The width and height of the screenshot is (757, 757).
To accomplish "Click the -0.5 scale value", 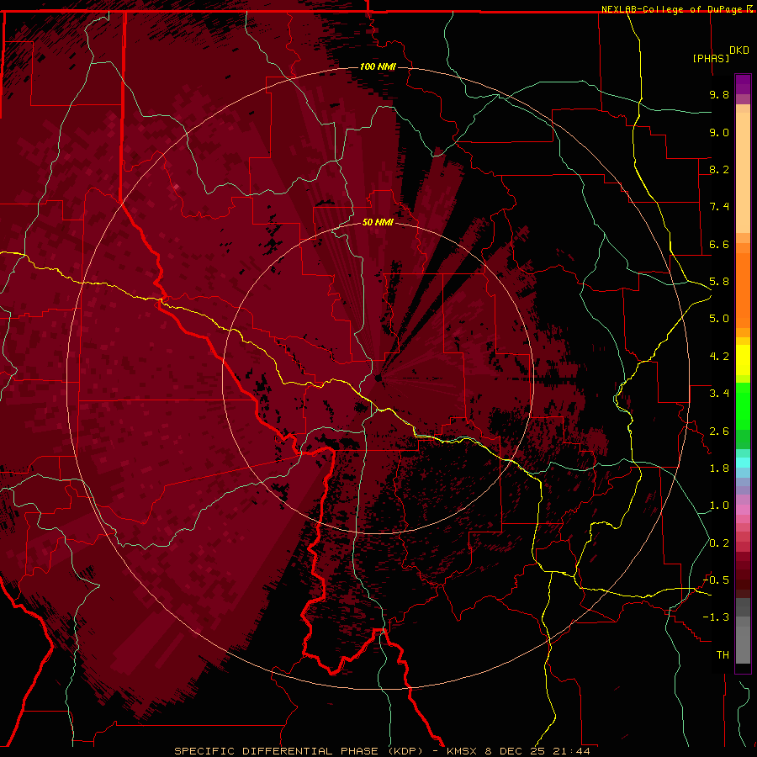I will (716, 580).
